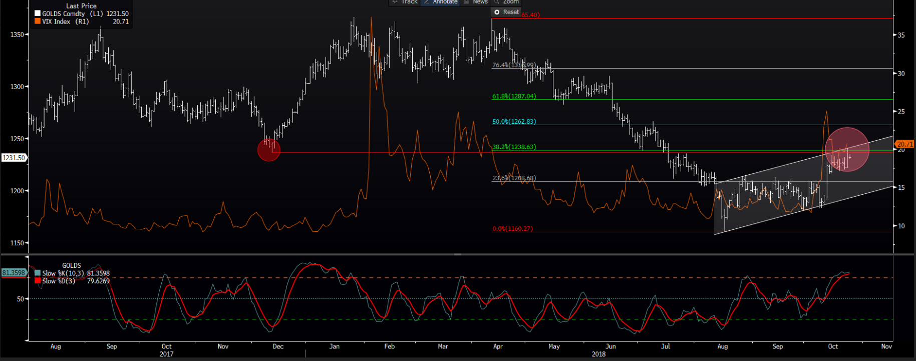Click the Nov date label at axis end
Image resolution: width=916 pixels, height=361 pixels.
[886, 346]
